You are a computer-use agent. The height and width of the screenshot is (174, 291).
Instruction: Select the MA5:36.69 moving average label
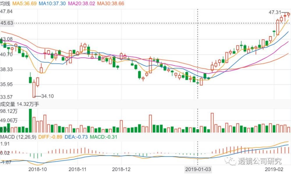(x=24, y=3)
